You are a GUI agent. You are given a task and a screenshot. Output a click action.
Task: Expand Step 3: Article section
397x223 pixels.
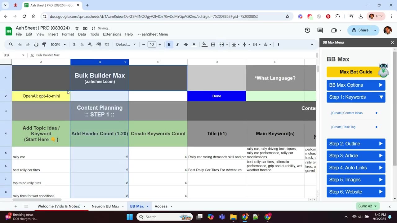tap(356, 156)
